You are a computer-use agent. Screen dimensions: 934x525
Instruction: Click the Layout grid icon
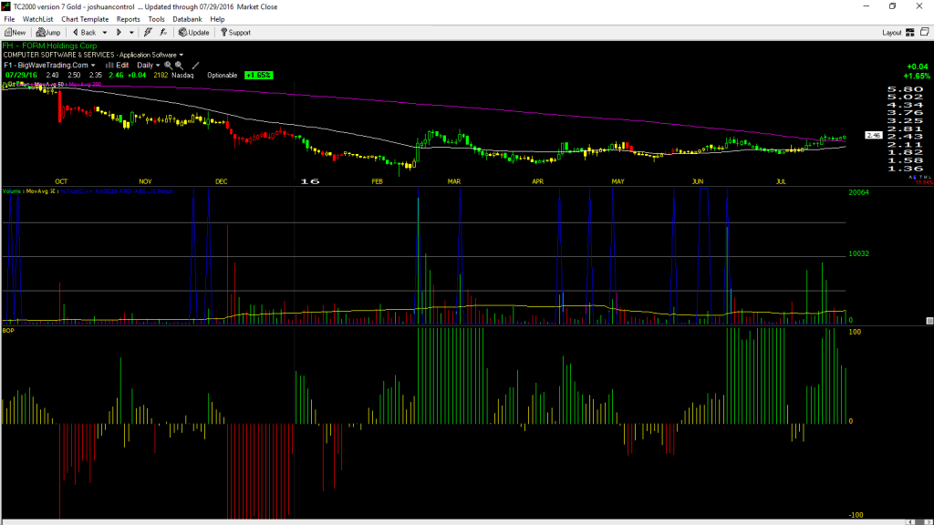coord(909,33)
